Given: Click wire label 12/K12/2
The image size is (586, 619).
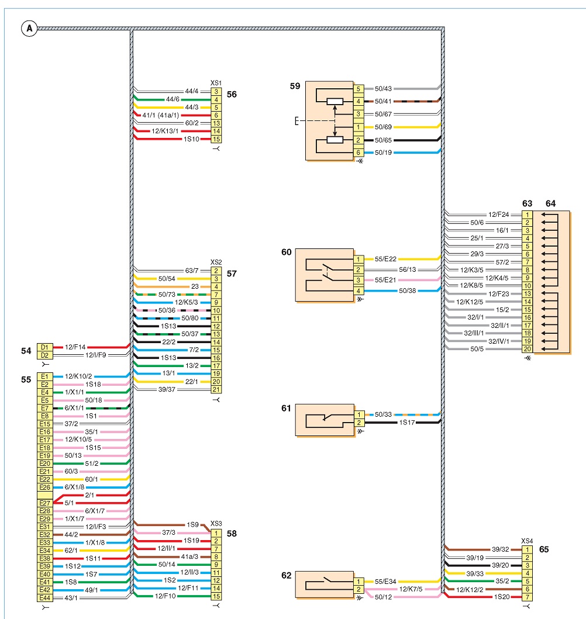Looking at the screenshot, I should point(470,589).
